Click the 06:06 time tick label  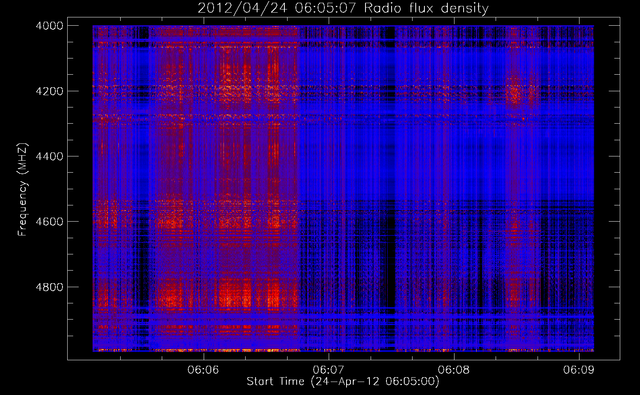tap(203, 370)
